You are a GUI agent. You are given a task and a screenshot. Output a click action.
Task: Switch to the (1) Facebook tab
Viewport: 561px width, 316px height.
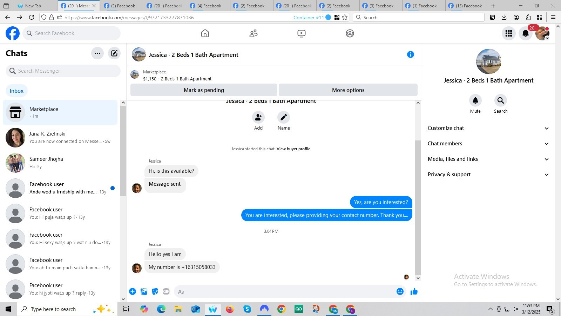tap(424, 6)
